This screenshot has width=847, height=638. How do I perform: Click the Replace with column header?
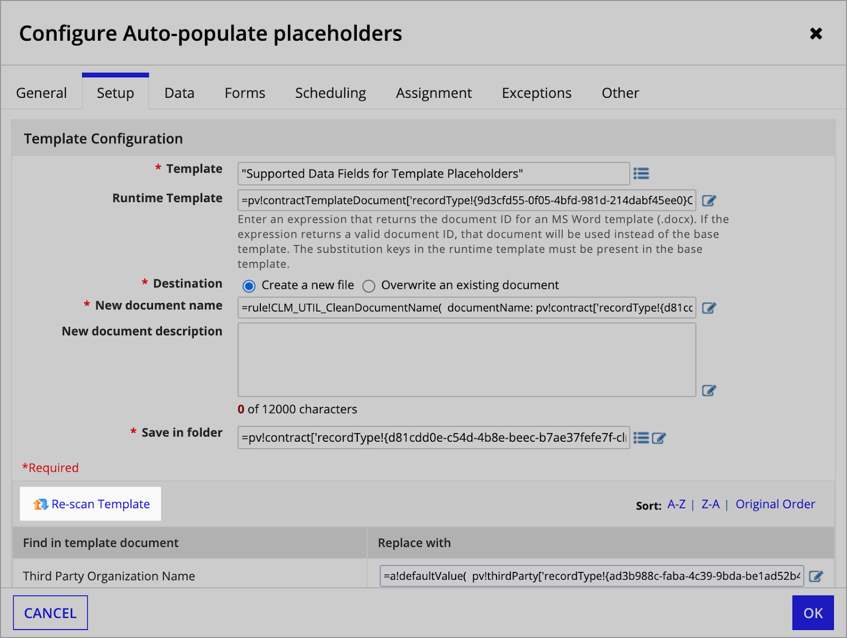(414, 543)
